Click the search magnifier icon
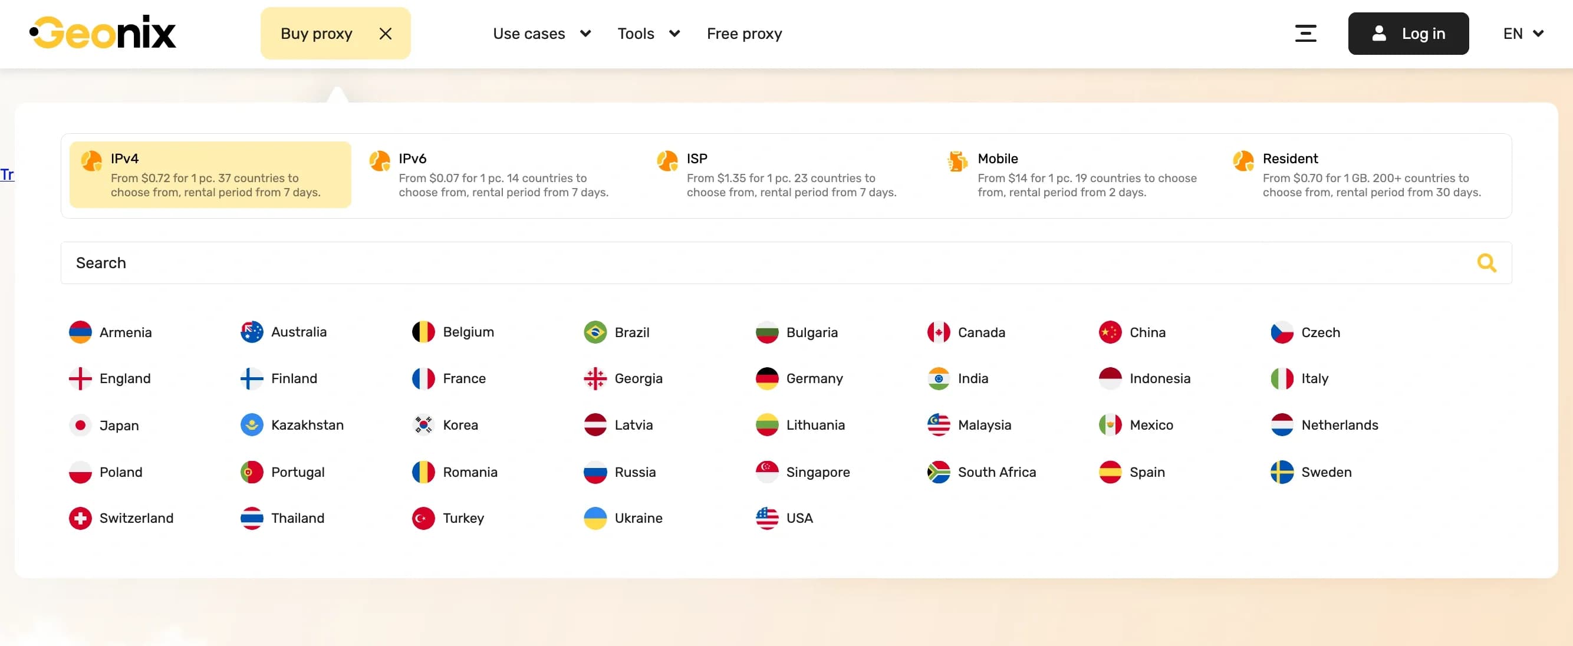 (1487, 262)
